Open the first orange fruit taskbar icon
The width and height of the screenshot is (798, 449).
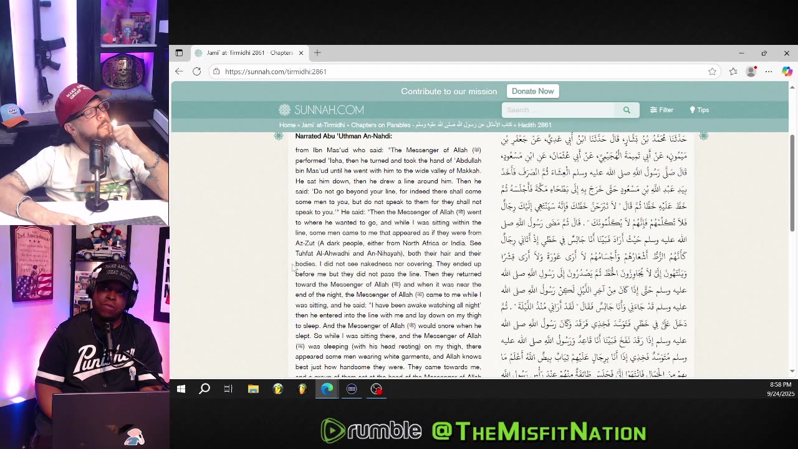[x=278, y=389]
